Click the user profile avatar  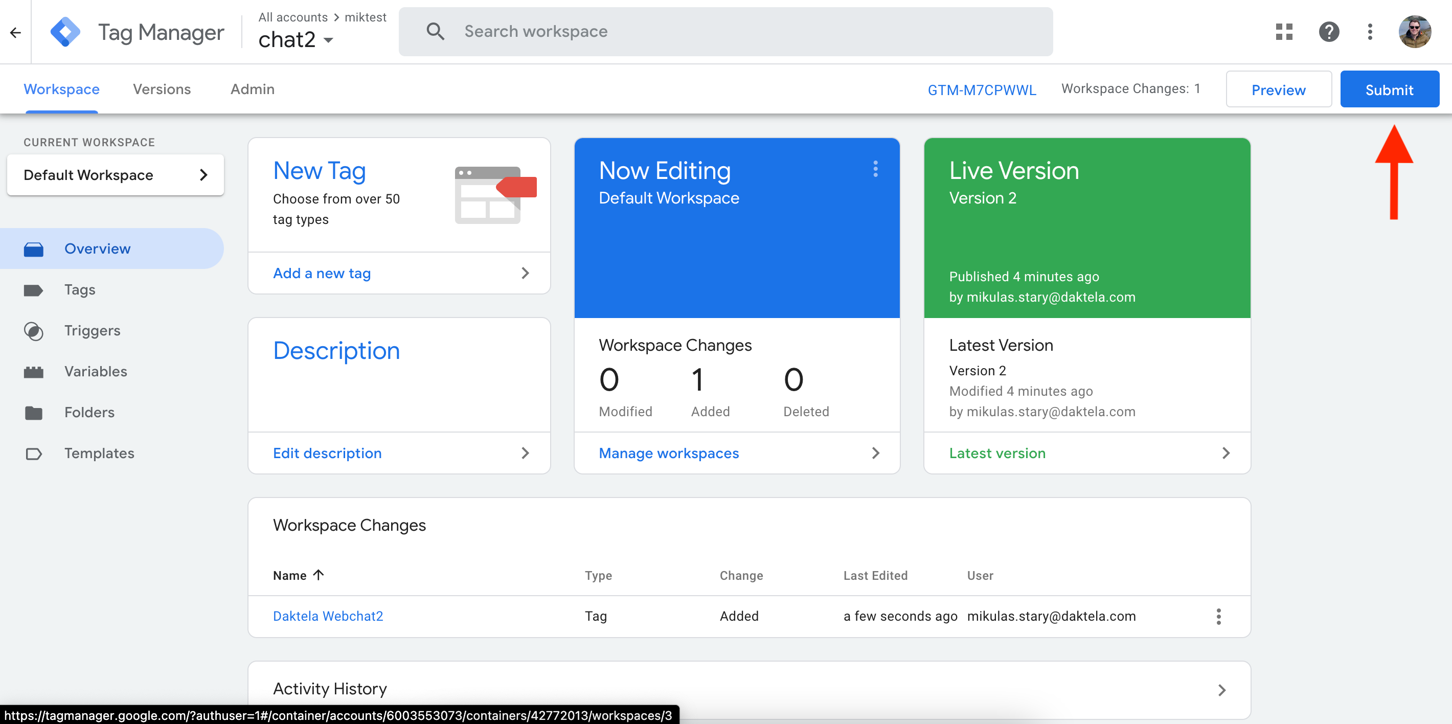point(1414,32)
